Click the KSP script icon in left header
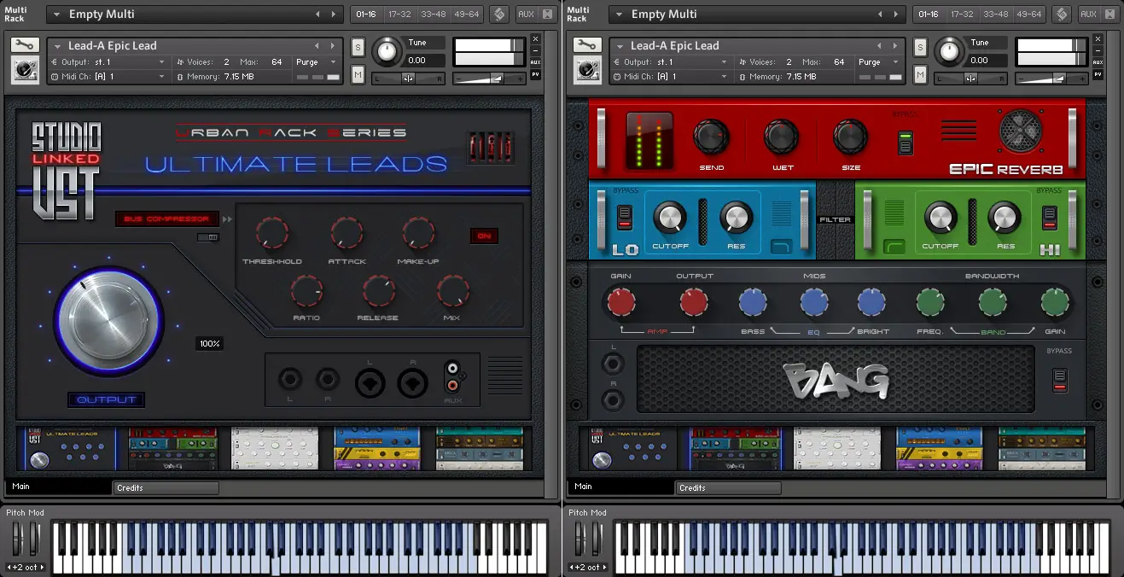This screenshot has width=1124, height=577. [x=499, y=15]
